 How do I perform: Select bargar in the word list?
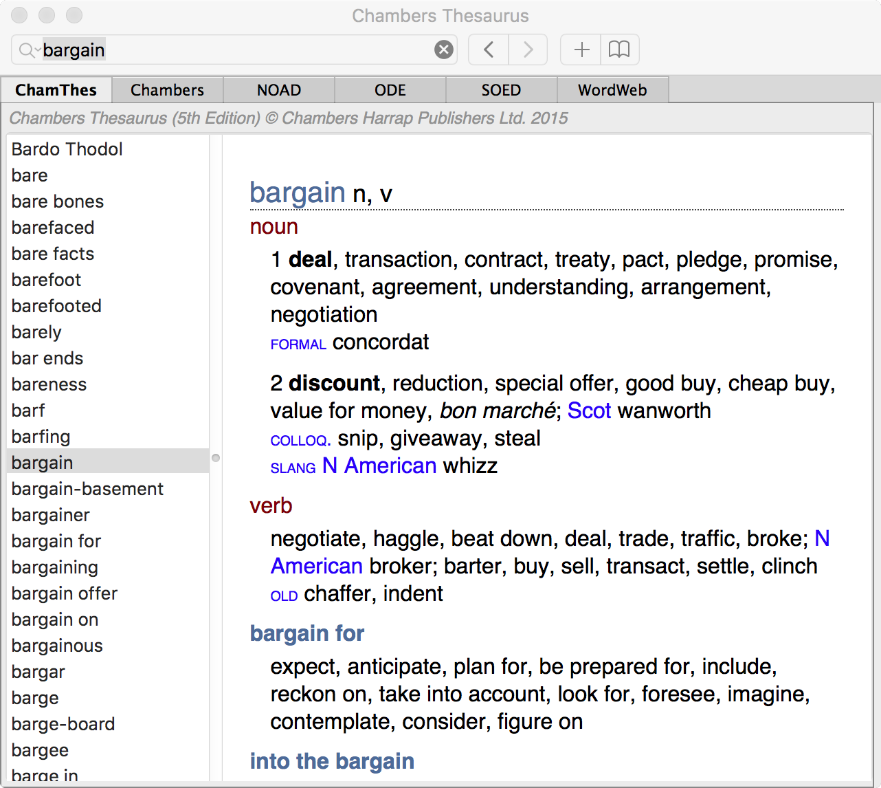(108, 672)
